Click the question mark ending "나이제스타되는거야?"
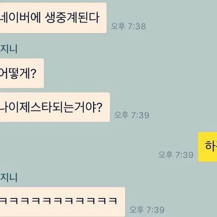The image size is (217, 217). [99, 107]
